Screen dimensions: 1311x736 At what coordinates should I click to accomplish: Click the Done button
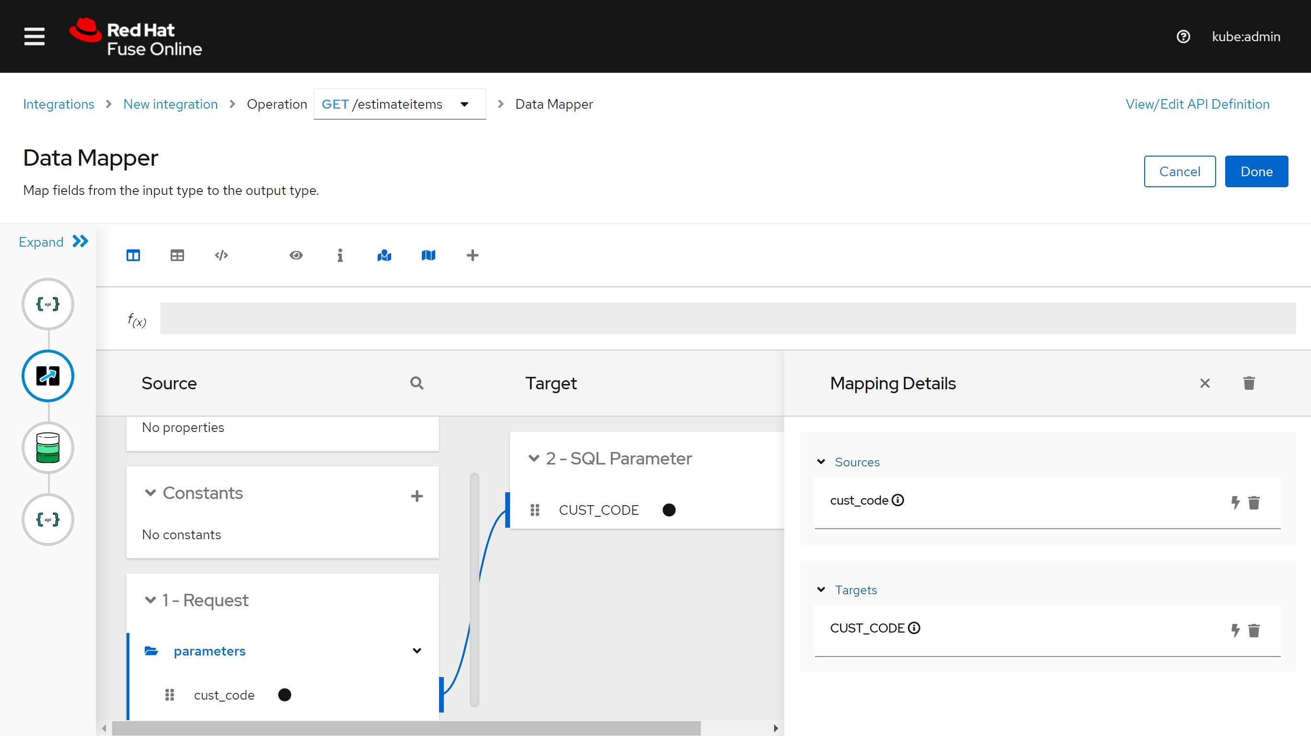(x=1257, y=171)
